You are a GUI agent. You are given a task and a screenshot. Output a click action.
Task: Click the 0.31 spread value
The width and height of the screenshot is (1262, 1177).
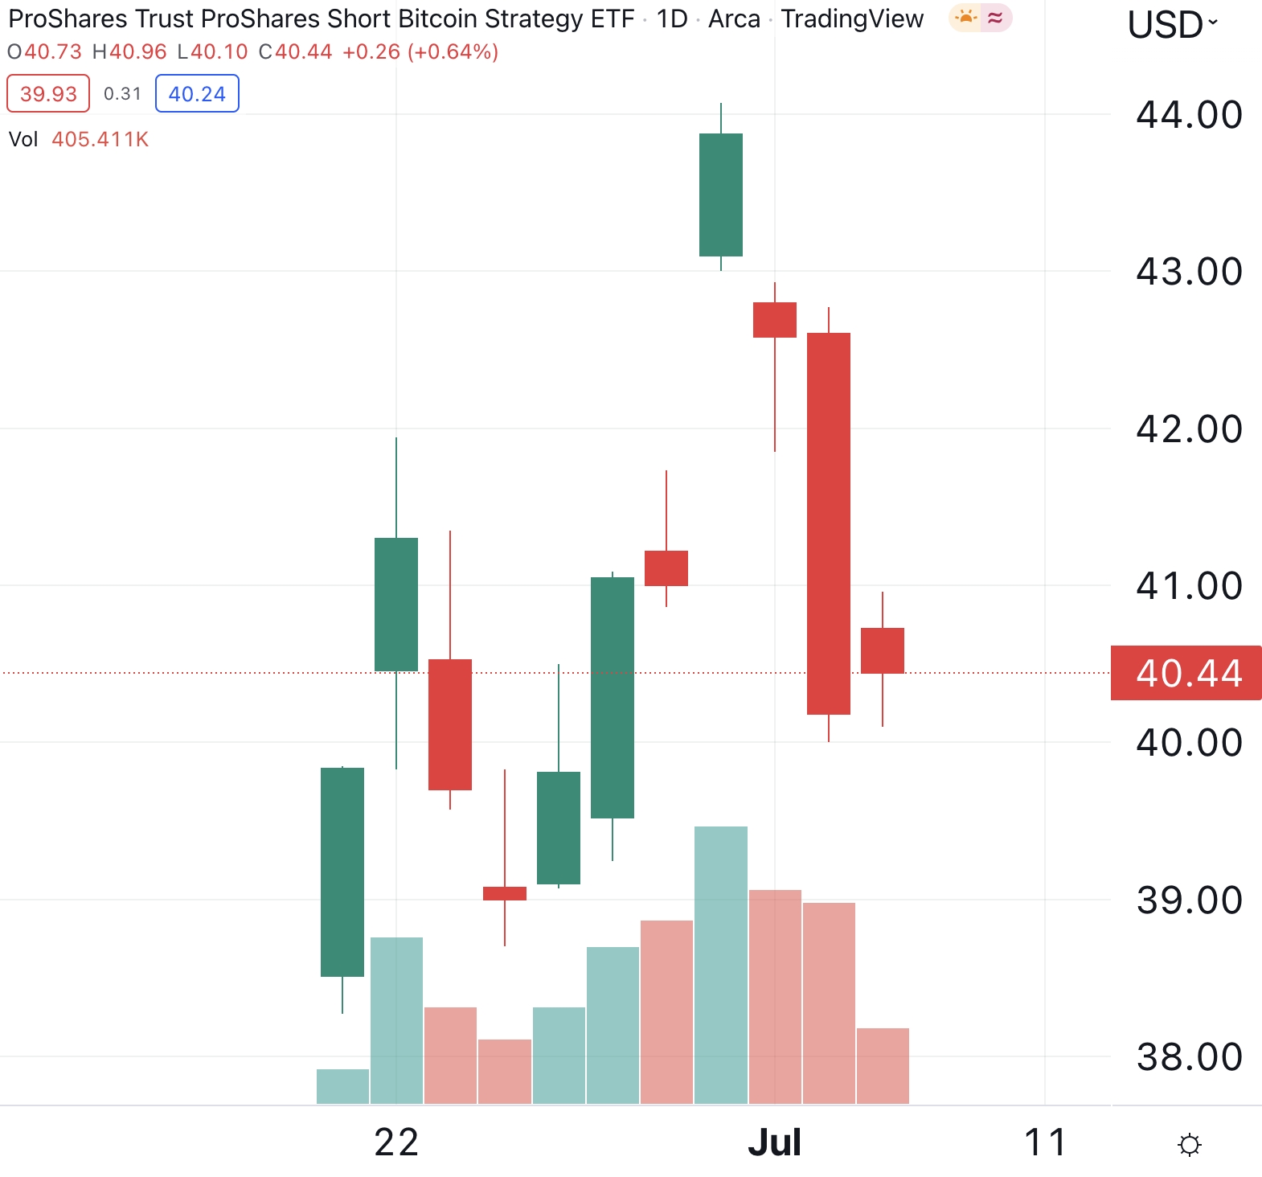(122, 94)
